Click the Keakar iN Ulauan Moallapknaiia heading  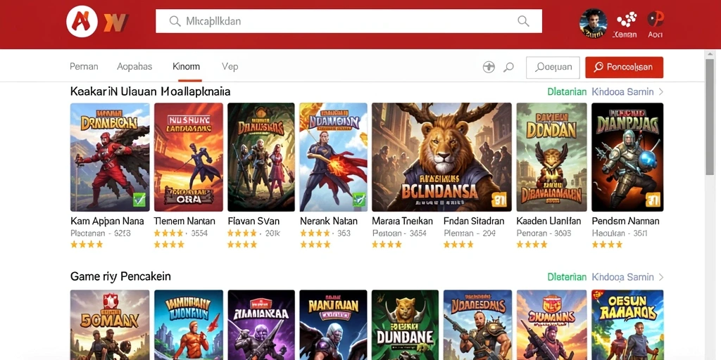click(151, 92)
